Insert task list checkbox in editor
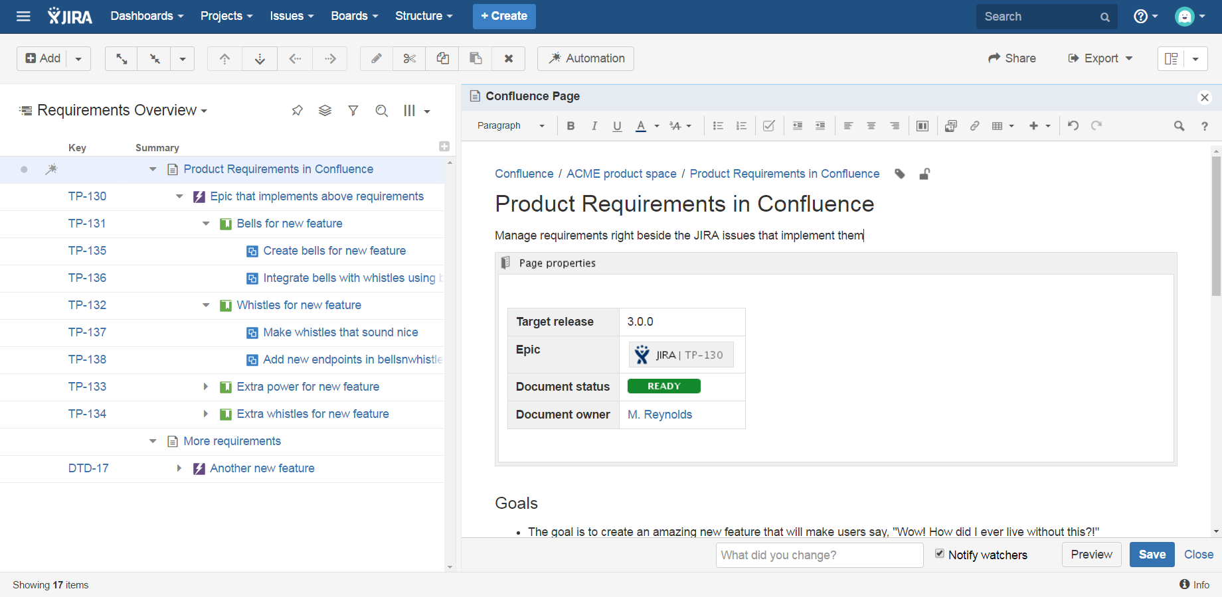Viewport: 1222px width, 597px height. (x=769, y=126)
